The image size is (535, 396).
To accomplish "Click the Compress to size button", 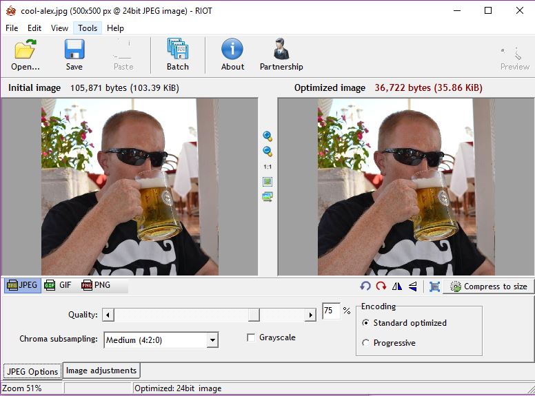I will click(489, 286).
